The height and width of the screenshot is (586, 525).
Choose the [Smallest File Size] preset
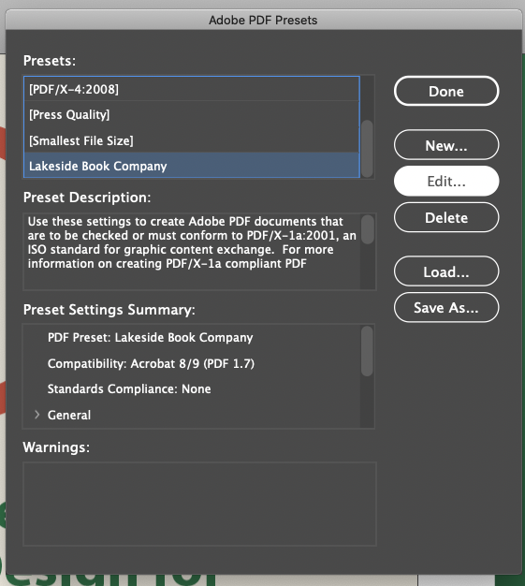click(192, 140)
